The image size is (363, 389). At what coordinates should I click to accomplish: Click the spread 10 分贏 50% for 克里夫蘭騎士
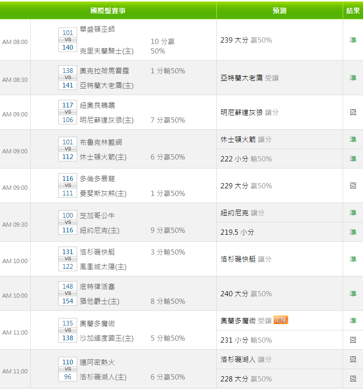tap(162, 46)
